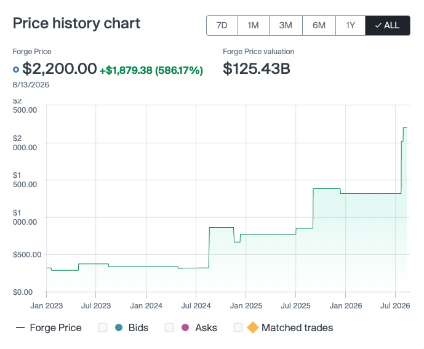The height and width of the screenshot is (349, 424).
Task: Click the Jul 2026 axis label
Action: (395, 306)
